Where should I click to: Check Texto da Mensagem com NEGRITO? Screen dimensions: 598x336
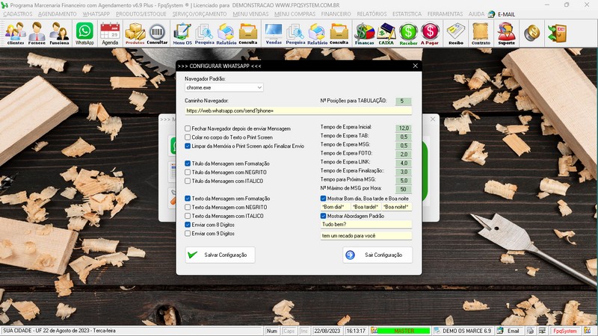[x=188, y=208]
